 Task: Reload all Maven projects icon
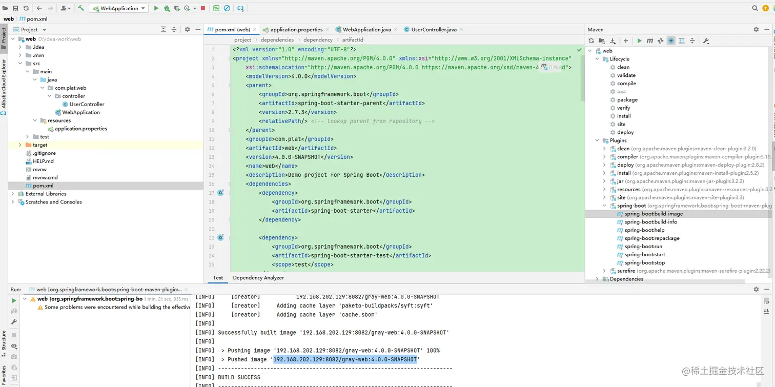(x=591, y=41)
